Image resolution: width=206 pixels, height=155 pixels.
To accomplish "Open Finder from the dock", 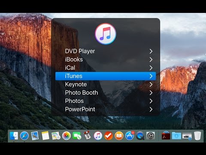I will coord(14,136).
